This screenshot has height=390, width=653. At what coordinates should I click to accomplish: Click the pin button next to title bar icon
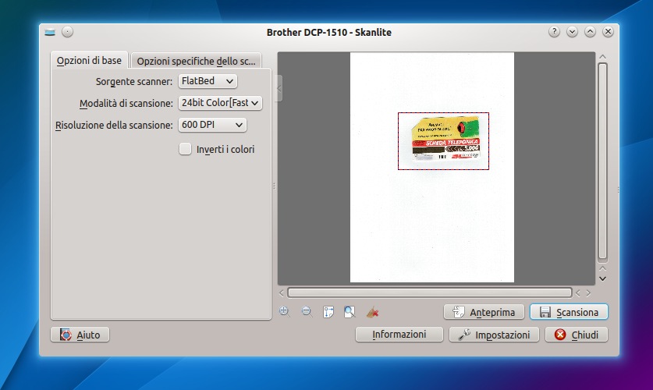click(x=67, y=32)
